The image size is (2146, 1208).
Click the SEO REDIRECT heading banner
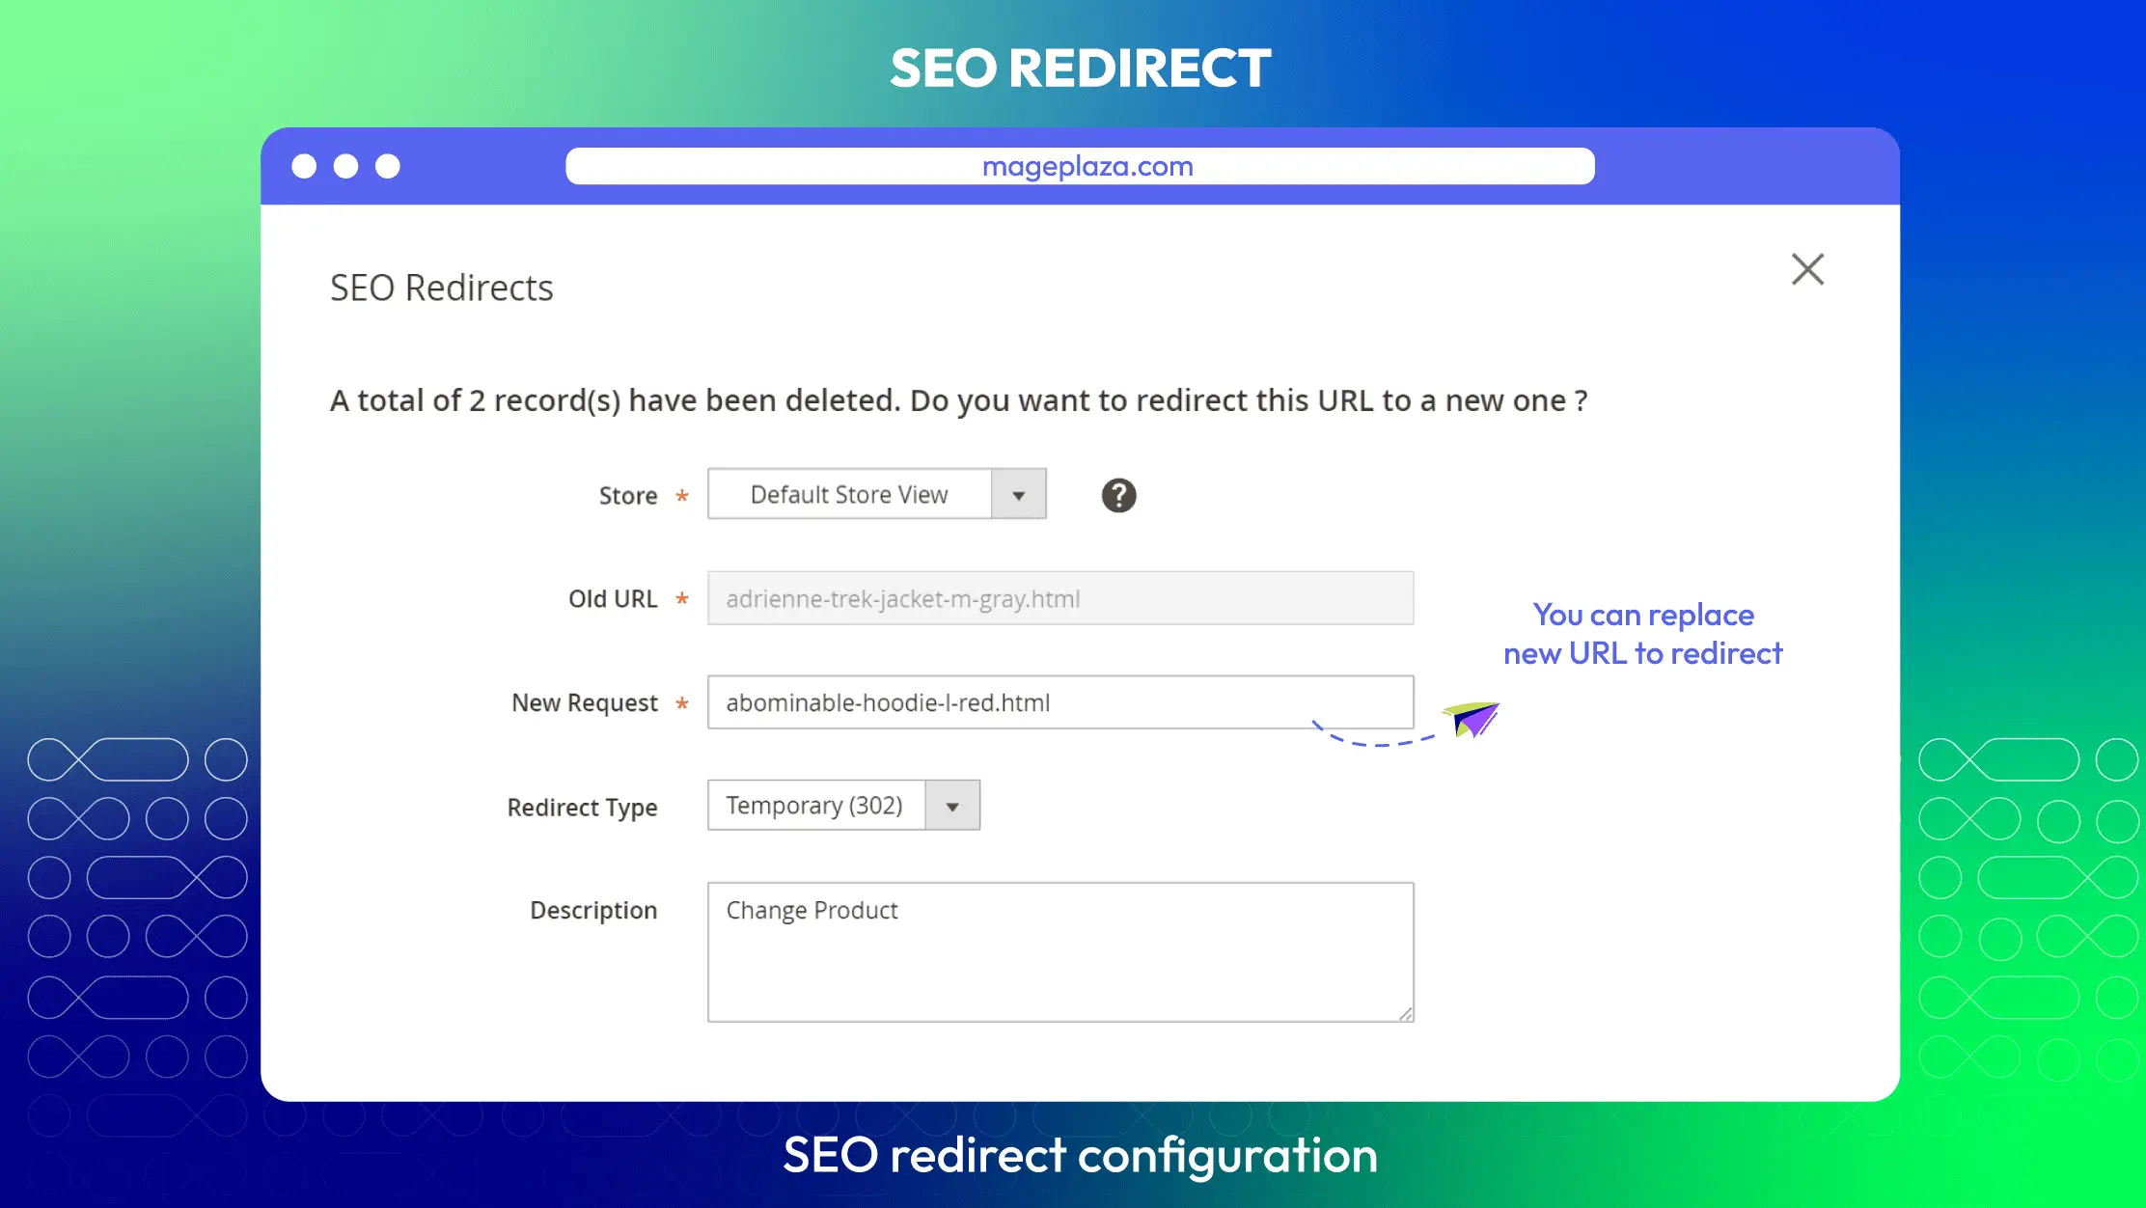tap(1080, 68)
